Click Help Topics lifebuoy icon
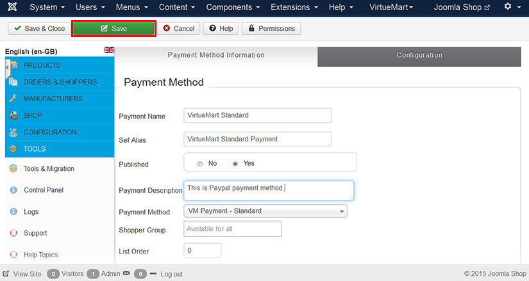 (13, 255)
